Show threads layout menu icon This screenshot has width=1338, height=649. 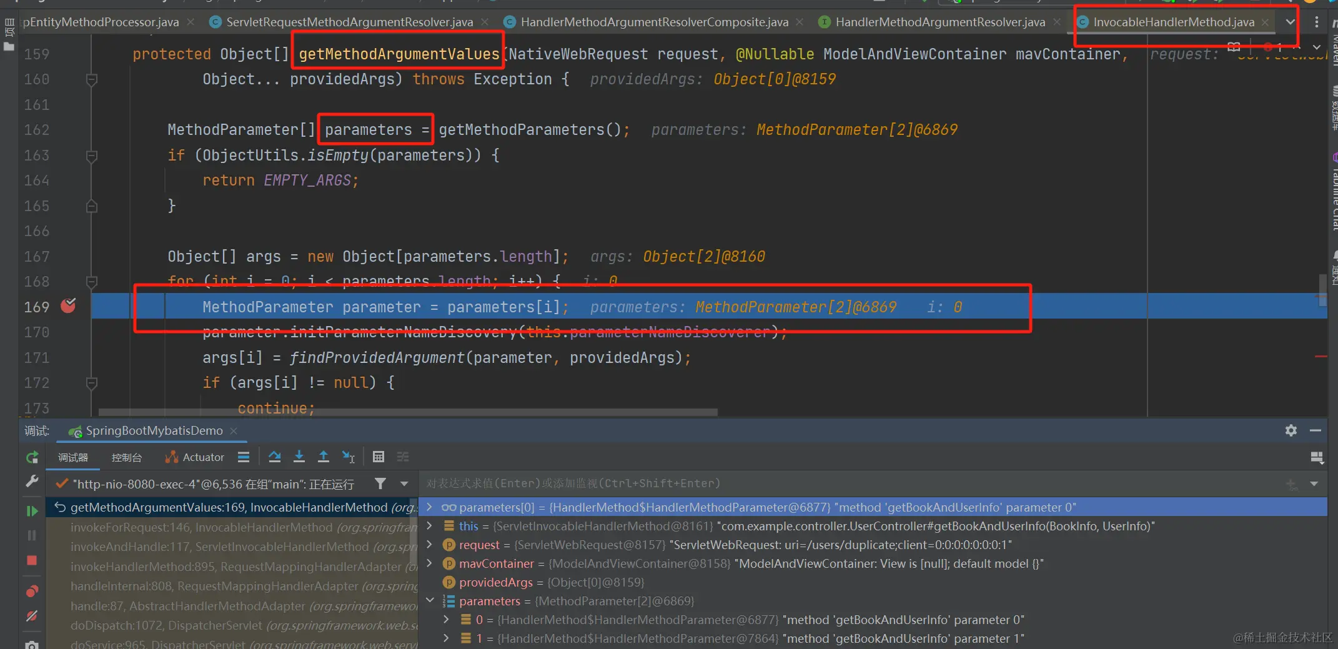(x=244, y=457)
